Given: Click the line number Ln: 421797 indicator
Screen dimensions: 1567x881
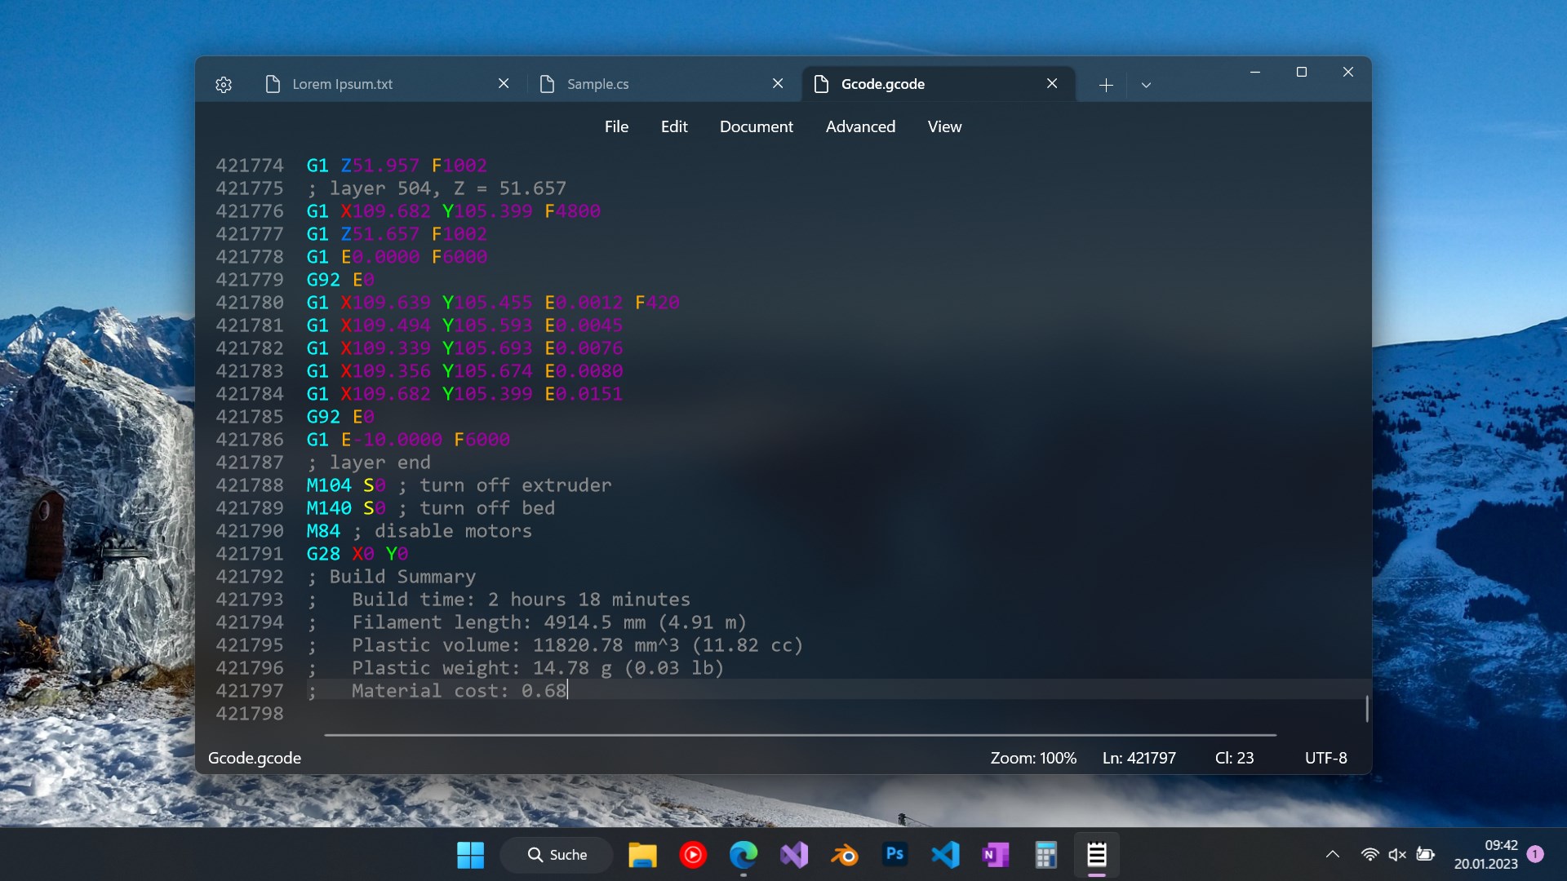Looking at the screenshot, I should (1139, 758).
